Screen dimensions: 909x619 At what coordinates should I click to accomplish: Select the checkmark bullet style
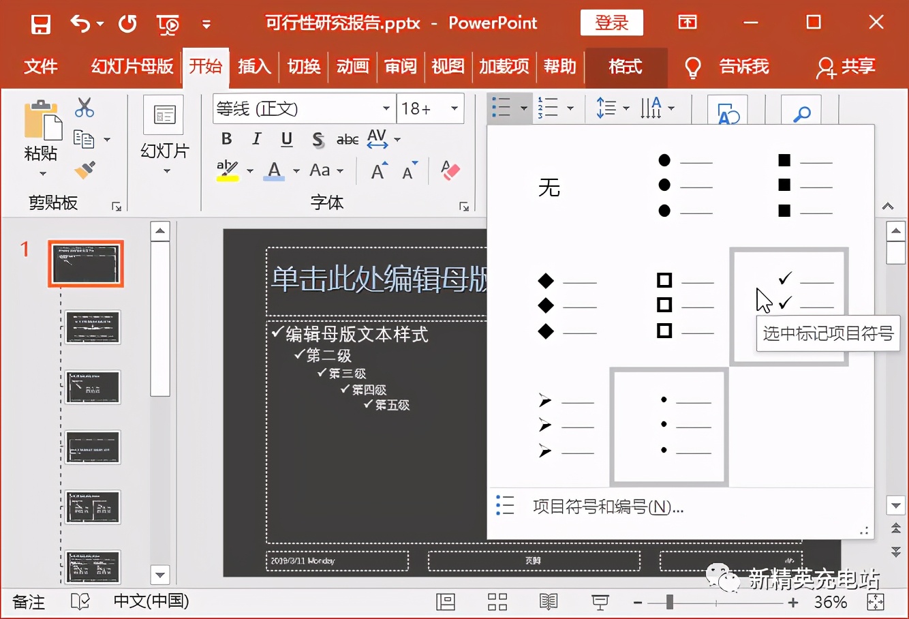(788, 286)
